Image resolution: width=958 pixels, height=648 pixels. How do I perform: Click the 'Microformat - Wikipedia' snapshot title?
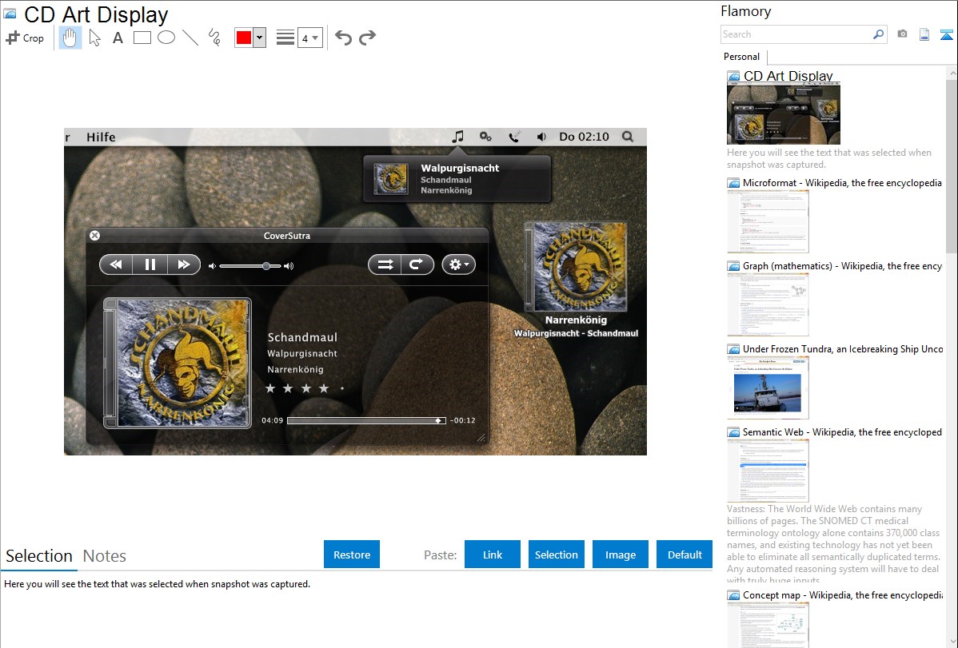pyautogui.click(x=842, y=183)
